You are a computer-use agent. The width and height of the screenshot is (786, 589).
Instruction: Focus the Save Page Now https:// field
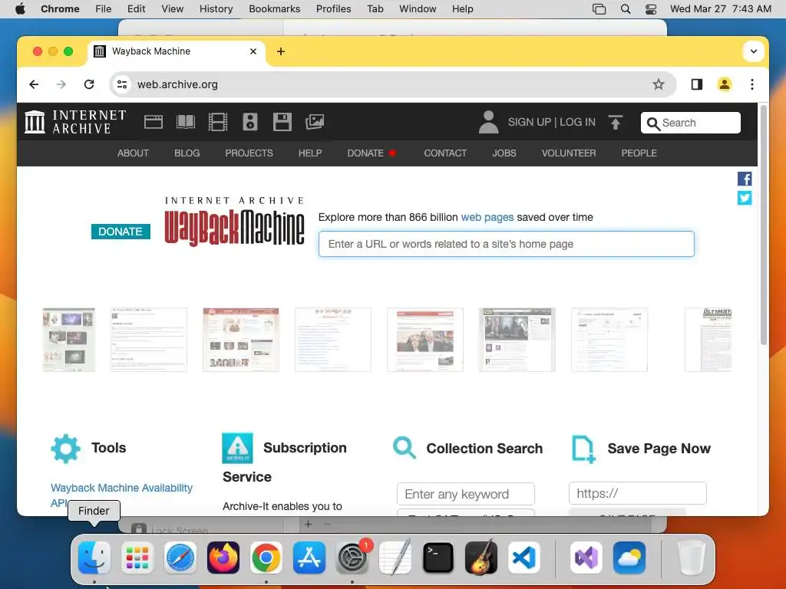coord(638,493)
